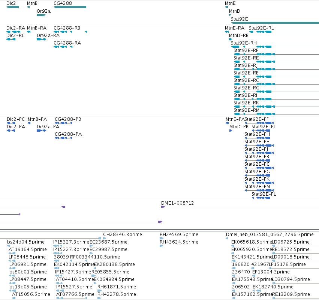This screenshot has width=319, height=300.
Task: Select EST label RH61871.5prime
Action: pyautogui.click(x=117, y=287)
